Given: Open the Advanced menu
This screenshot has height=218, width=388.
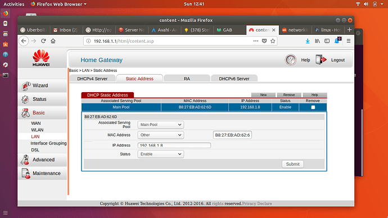Looking at the screenshot, I should [42, 160].
